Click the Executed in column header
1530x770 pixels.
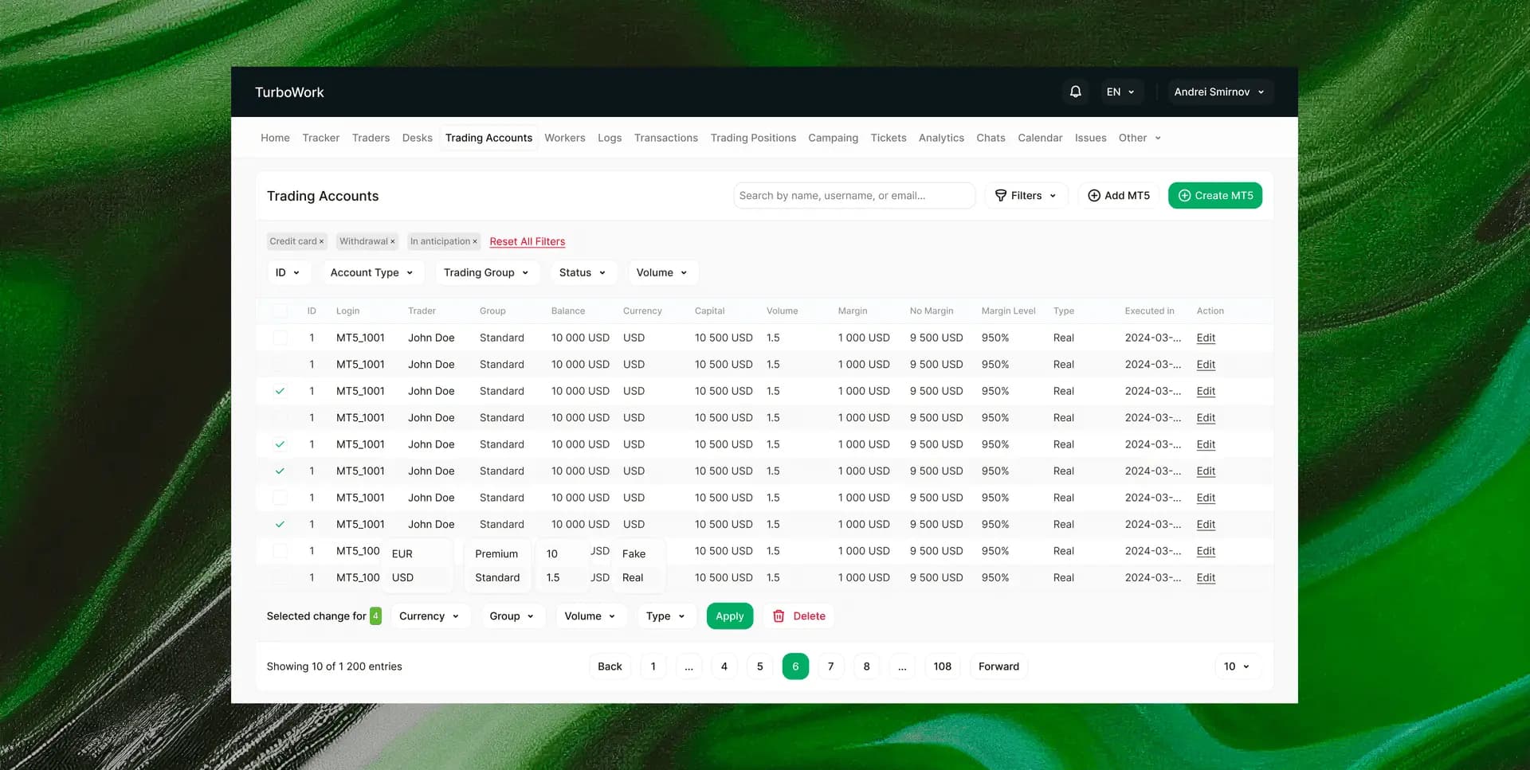(1149, 311)
